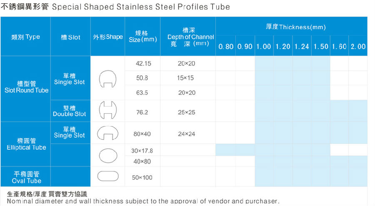Viewport: 375px width, 206px height.
Task: Click the Thickness(mm) header
Action: [x=295, y=27]
